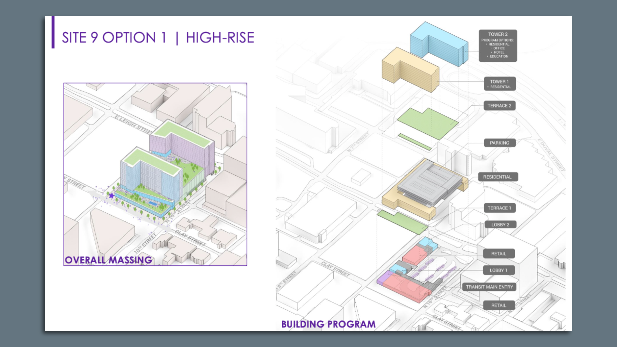This screenshot has height=347, width=617.
Task: Select the lower RETAIL label
Action: pos(498,305)
